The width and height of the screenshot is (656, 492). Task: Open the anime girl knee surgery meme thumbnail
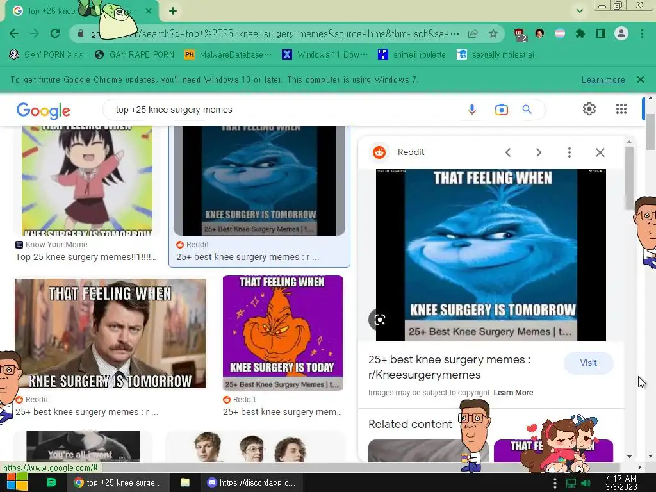coord(87,180)
